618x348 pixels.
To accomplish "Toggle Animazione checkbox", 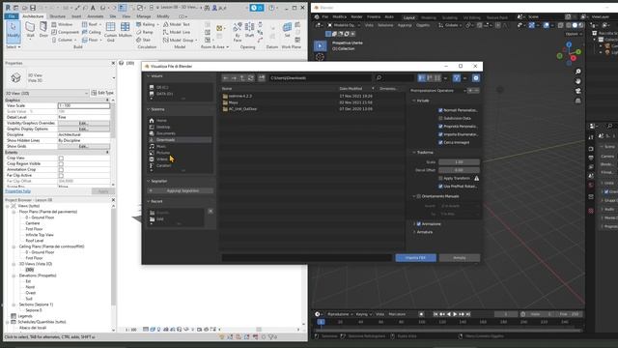I will point(418,223).
